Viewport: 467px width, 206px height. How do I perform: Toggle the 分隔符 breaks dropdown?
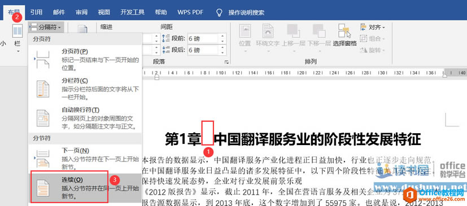click(x=47, y=28)
